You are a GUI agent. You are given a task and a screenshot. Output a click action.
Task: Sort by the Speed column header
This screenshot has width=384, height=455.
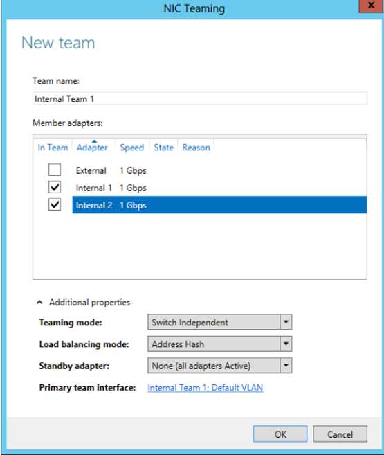click(132, 148)
